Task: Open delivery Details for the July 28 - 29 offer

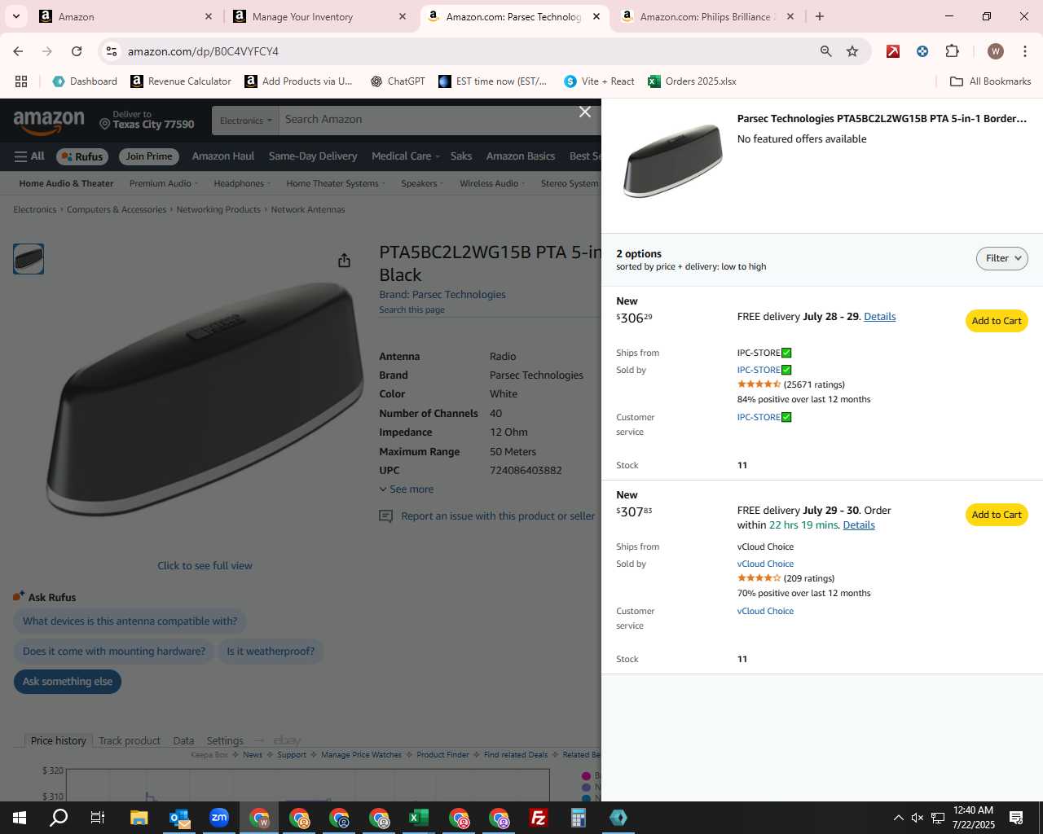Action: (879, 317)
